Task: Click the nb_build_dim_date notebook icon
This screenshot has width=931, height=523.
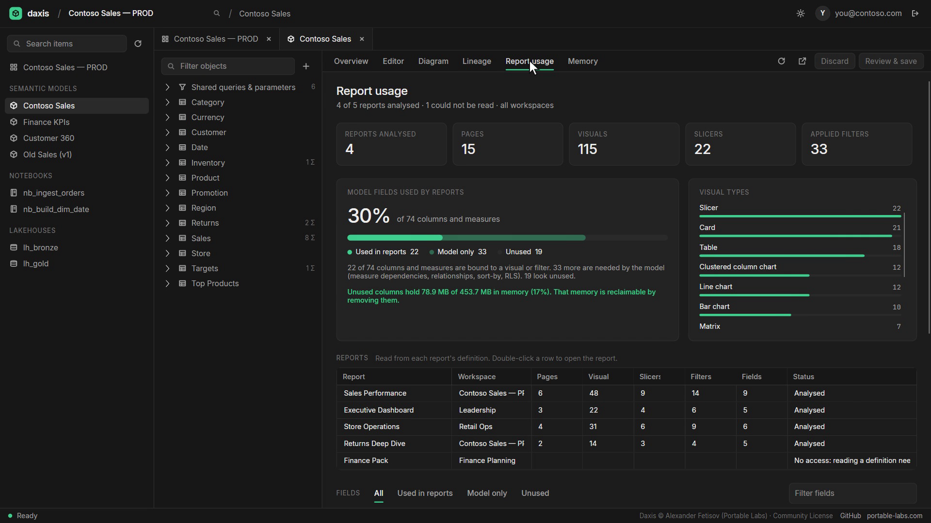Action: click(x=14, y=209)
